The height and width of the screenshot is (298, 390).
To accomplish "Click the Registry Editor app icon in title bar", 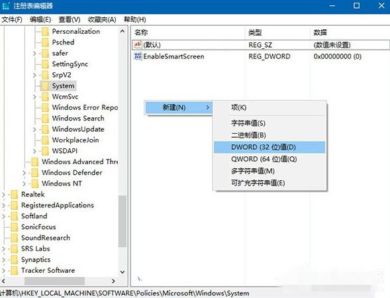I will click(x=5, y=6).
